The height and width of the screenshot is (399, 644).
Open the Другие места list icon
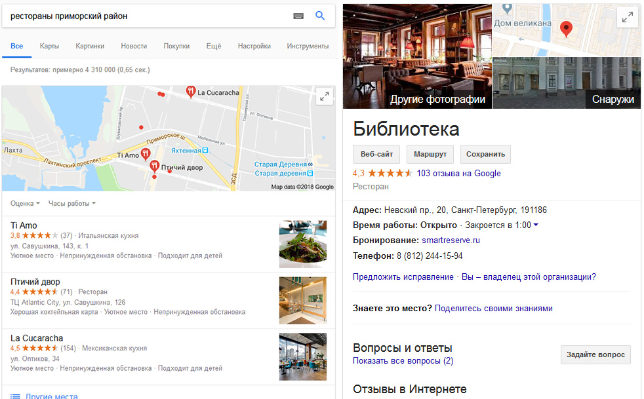point(15,396)
